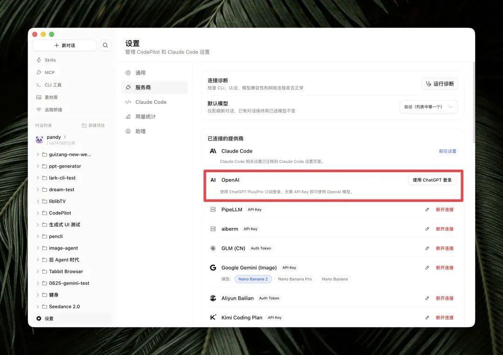Viewport: 503px width, 355px height.
Task: Select the Nano Banana 2 model chip
Action: pos(253,279)
